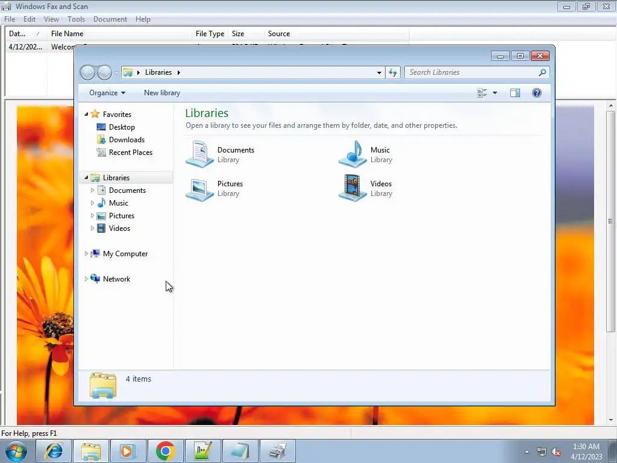Sort by File Name column in Fax and Scan
The image size is (617, 463).
(120, 34)
